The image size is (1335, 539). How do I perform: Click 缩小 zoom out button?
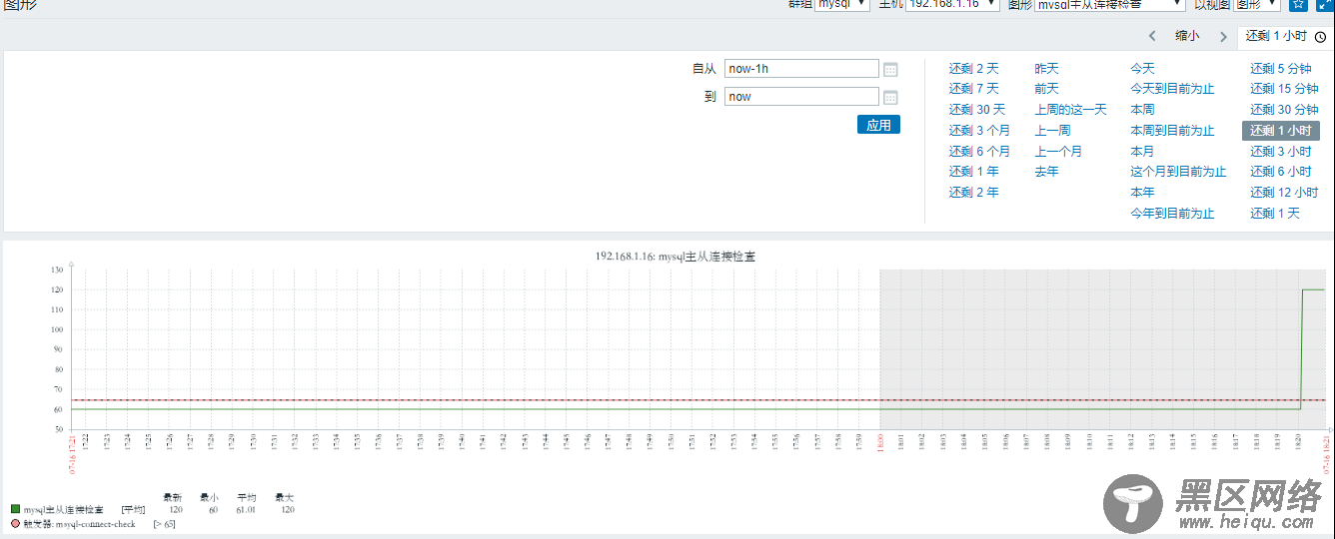click(x=1187, y=36)
